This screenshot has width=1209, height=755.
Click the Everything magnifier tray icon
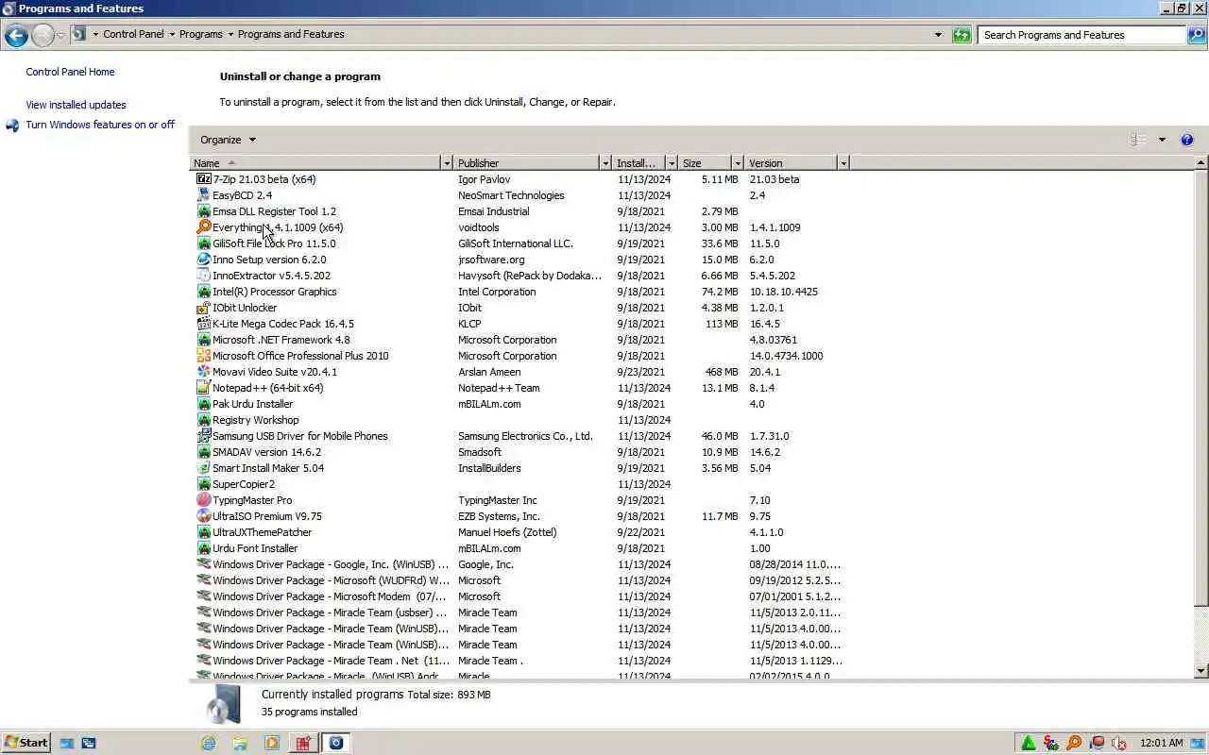(x=1074, y=743)
